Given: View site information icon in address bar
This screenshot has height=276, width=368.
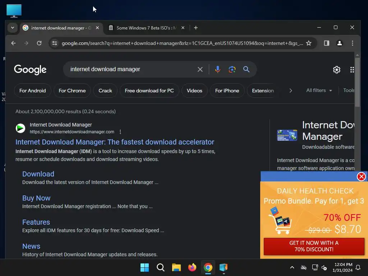Looking at the screenshot, I should pos(55,43).
